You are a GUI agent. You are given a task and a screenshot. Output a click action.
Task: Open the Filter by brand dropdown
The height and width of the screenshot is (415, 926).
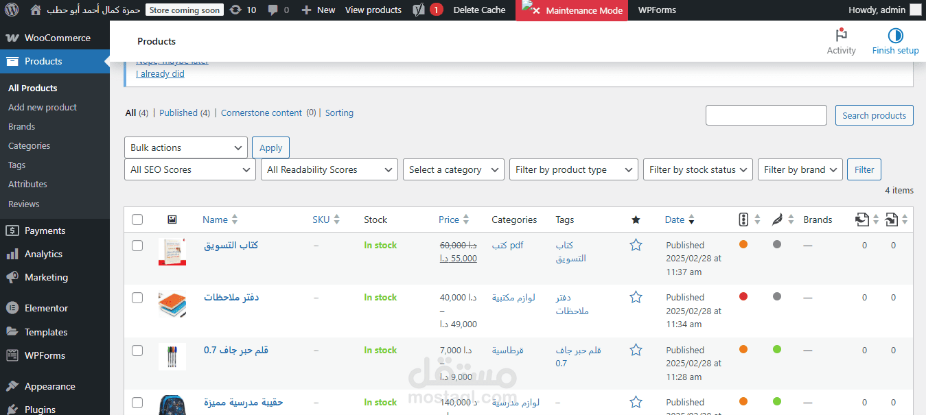tap(800, 169)
